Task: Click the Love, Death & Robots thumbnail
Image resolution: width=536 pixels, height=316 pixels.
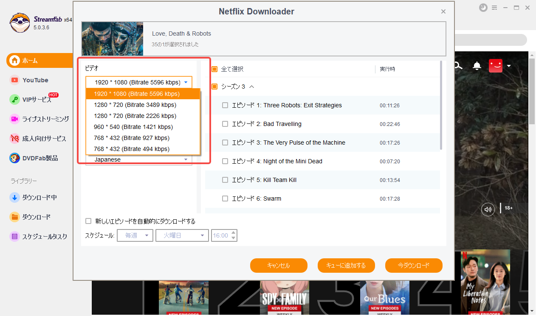Action: (113, 39)
